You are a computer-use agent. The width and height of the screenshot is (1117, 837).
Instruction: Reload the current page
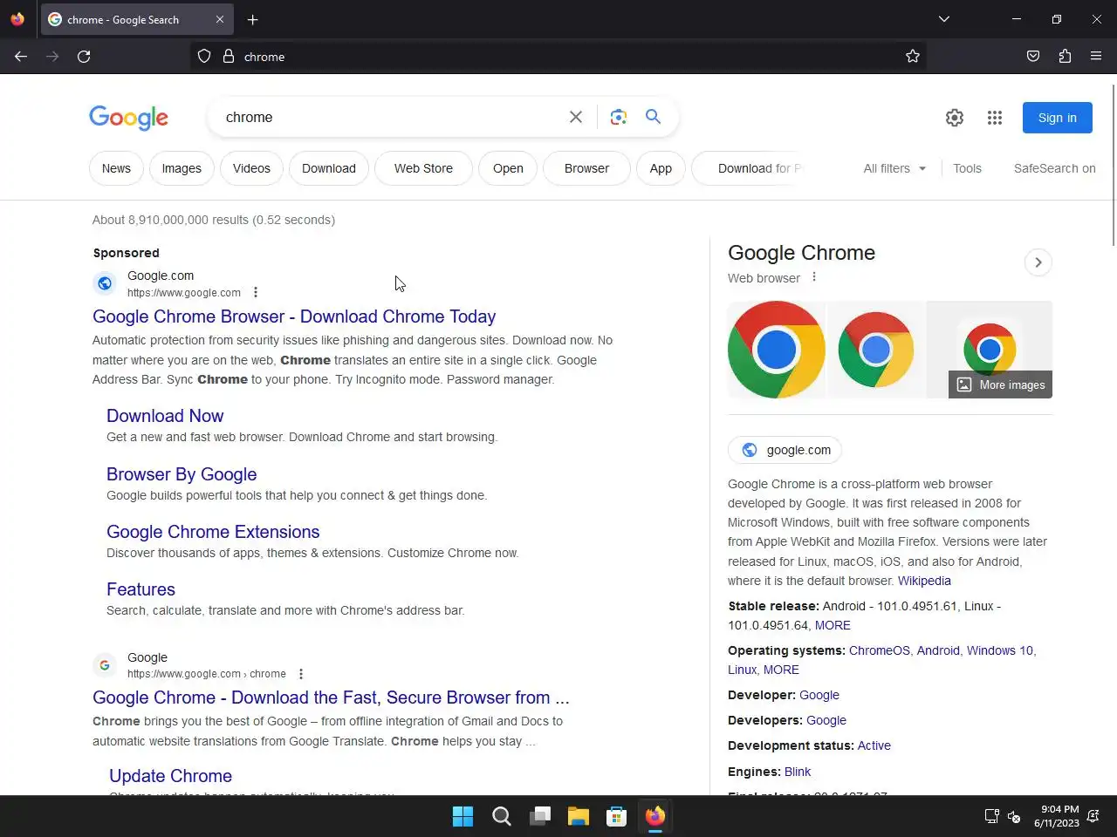point(84,57)
